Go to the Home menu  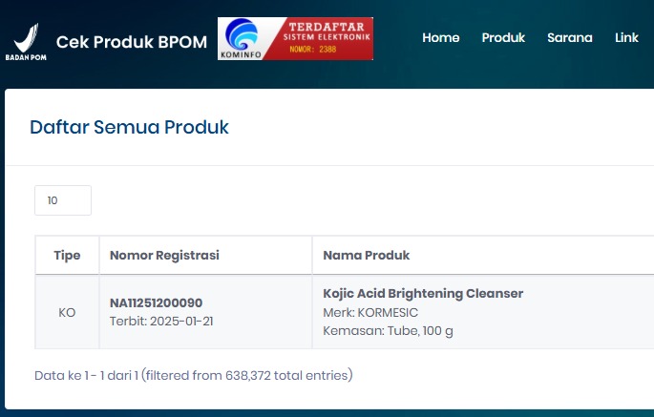[440, 38]
